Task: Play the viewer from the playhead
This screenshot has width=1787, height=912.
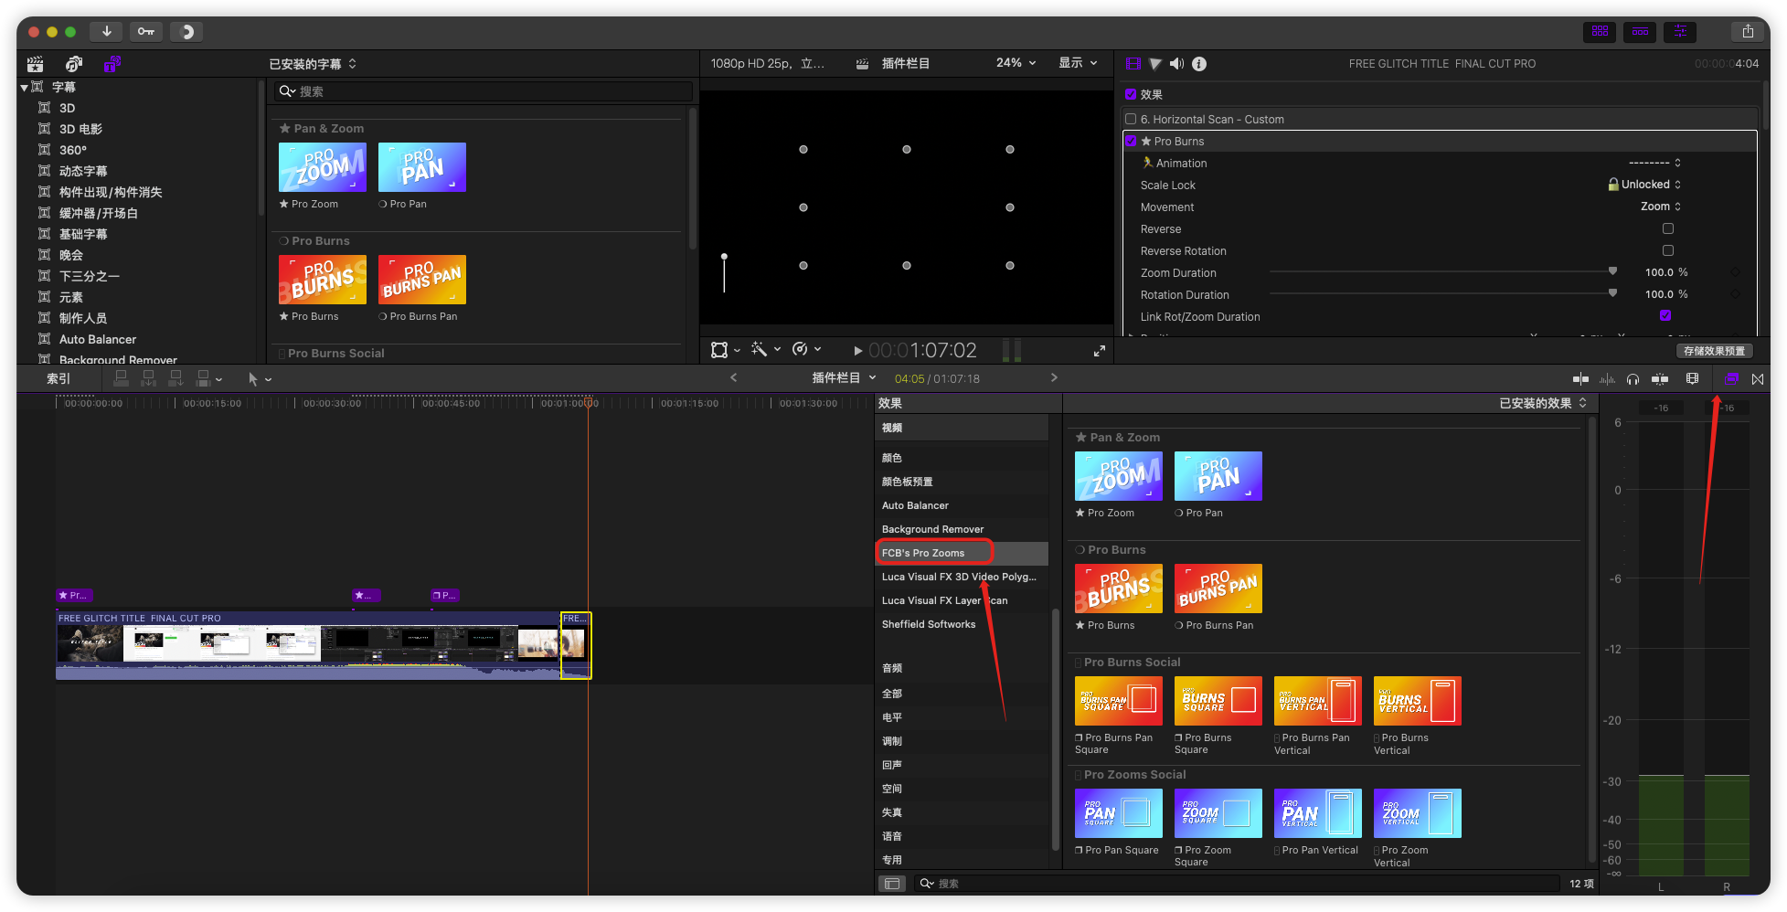Action: click(857, 351)
